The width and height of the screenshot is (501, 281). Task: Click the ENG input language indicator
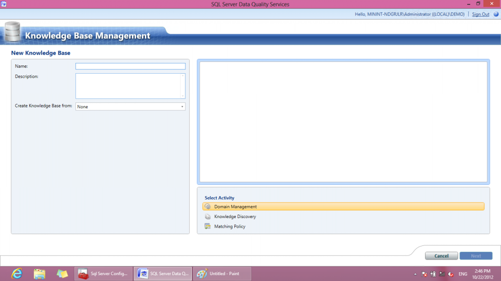pyautogui.click(x=463, y=274)
